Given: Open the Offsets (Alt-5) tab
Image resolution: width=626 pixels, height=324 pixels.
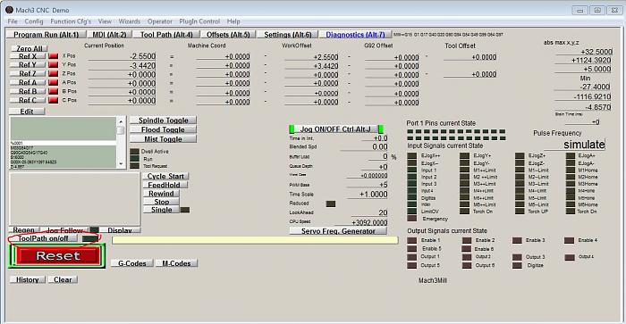Looking at the screenshot, I should point(228,35).
